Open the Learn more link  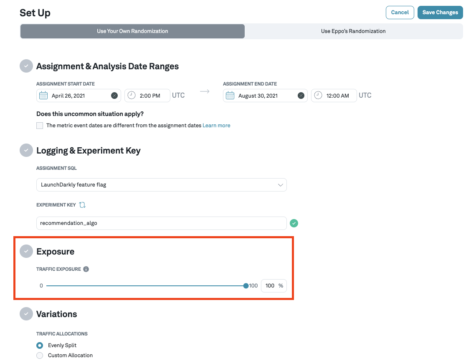pos(216,126)
